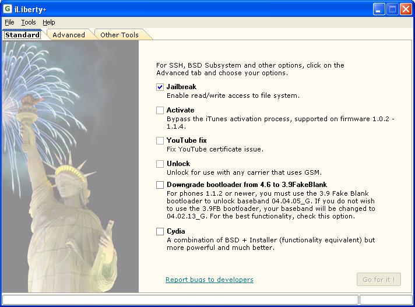Select the Standard tab

[23, 35]
